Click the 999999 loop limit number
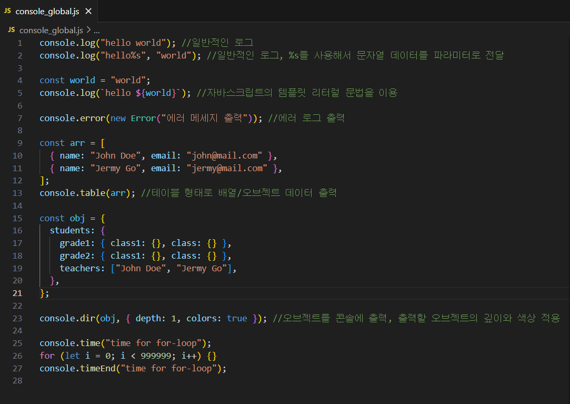This screenshot has width=570, height=404. point(156,356)
